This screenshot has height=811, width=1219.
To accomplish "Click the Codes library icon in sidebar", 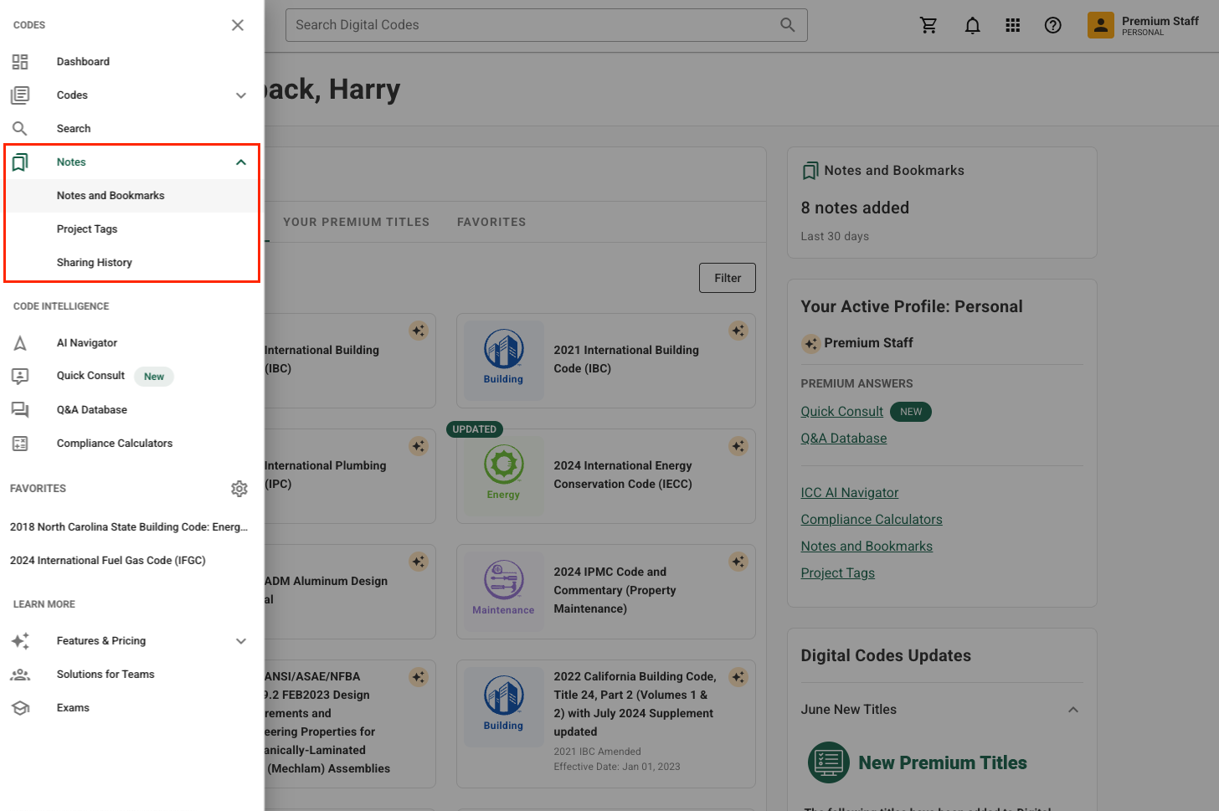I will [20, 95].
